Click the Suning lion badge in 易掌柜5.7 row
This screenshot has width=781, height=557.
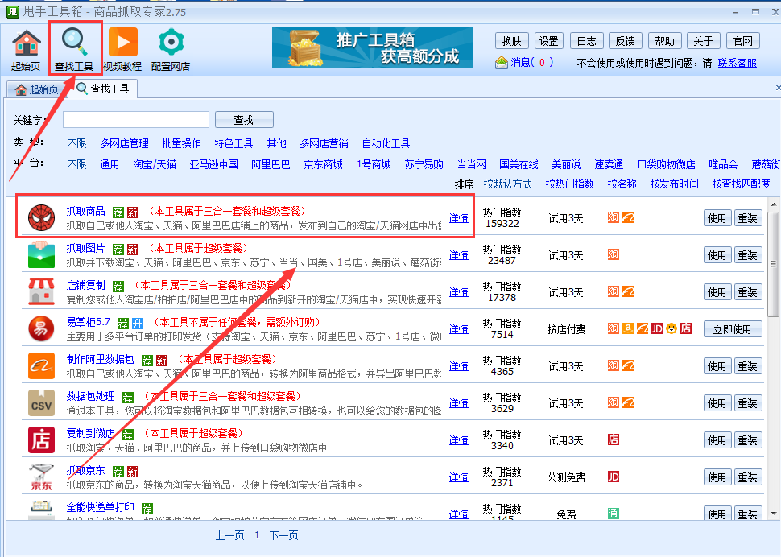pyautogui.click(x=671, y=328)
